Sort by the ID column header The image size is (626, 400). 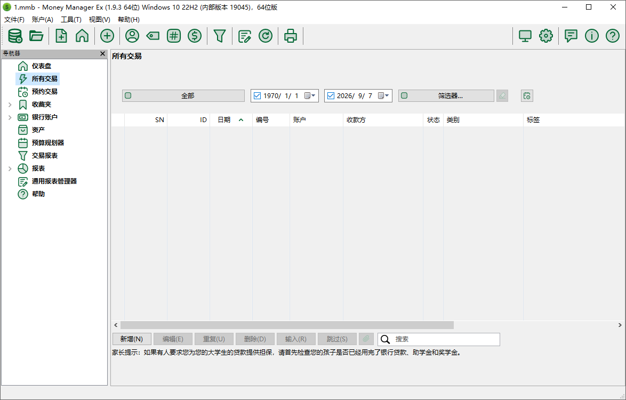(x=188, y=120)
